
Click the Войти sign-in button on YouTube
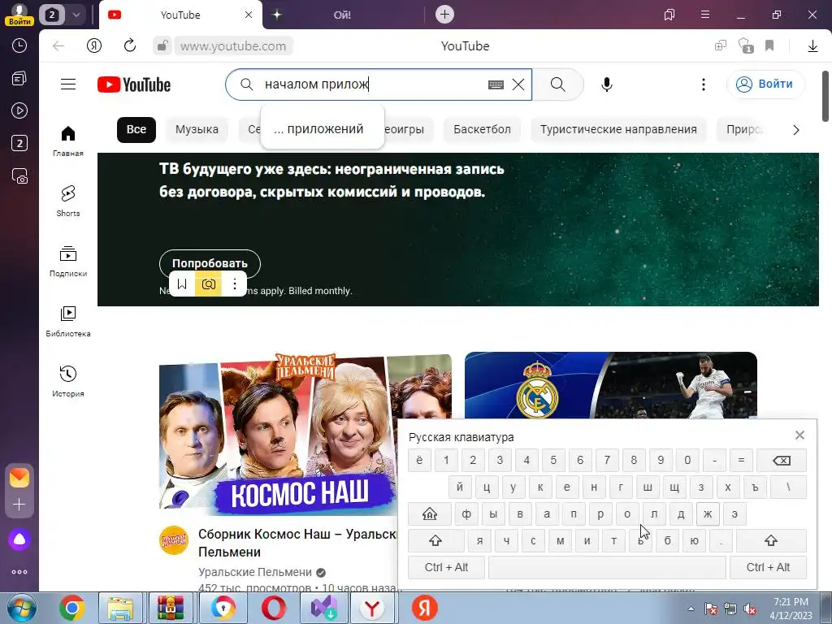point(765,84)
